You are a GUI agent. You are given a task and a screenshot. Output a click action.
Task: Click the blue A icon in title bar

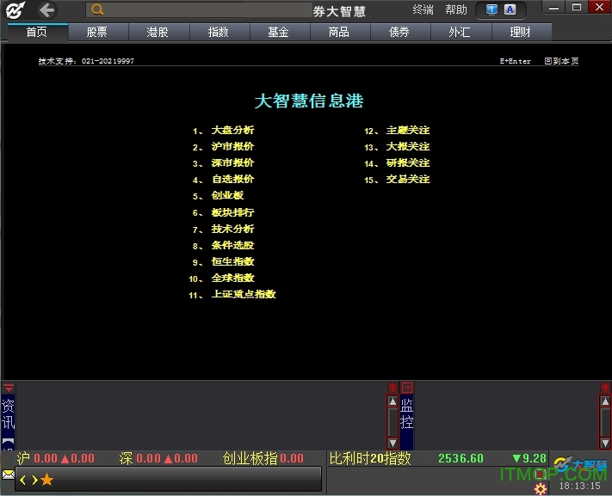click(510, 9)
